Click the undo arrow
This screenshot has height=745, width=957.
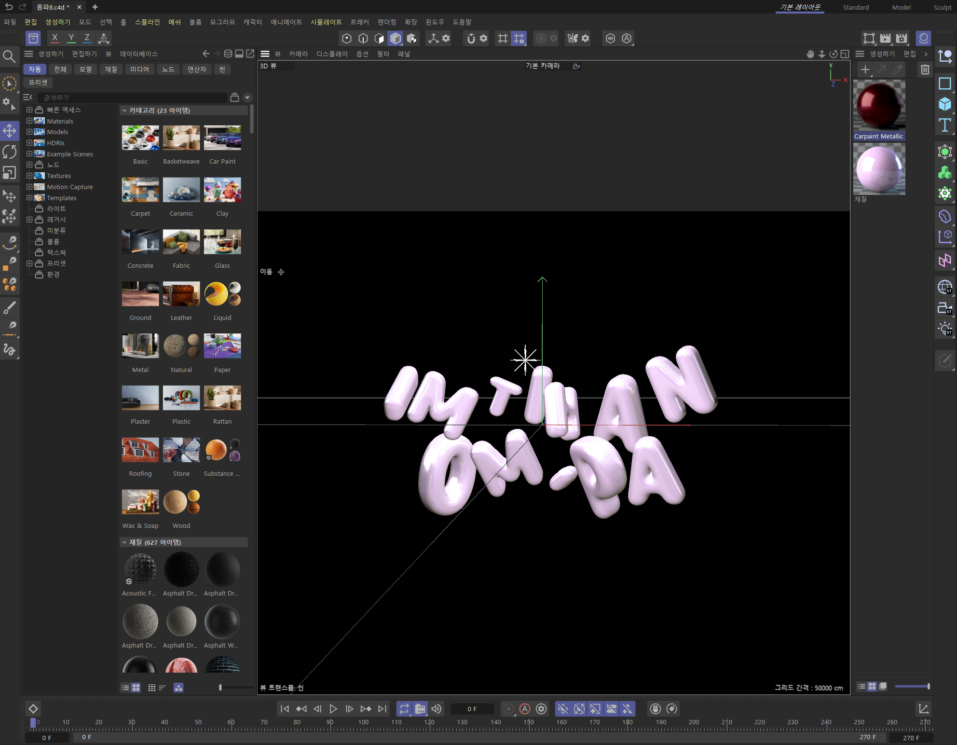coord(9,7)
